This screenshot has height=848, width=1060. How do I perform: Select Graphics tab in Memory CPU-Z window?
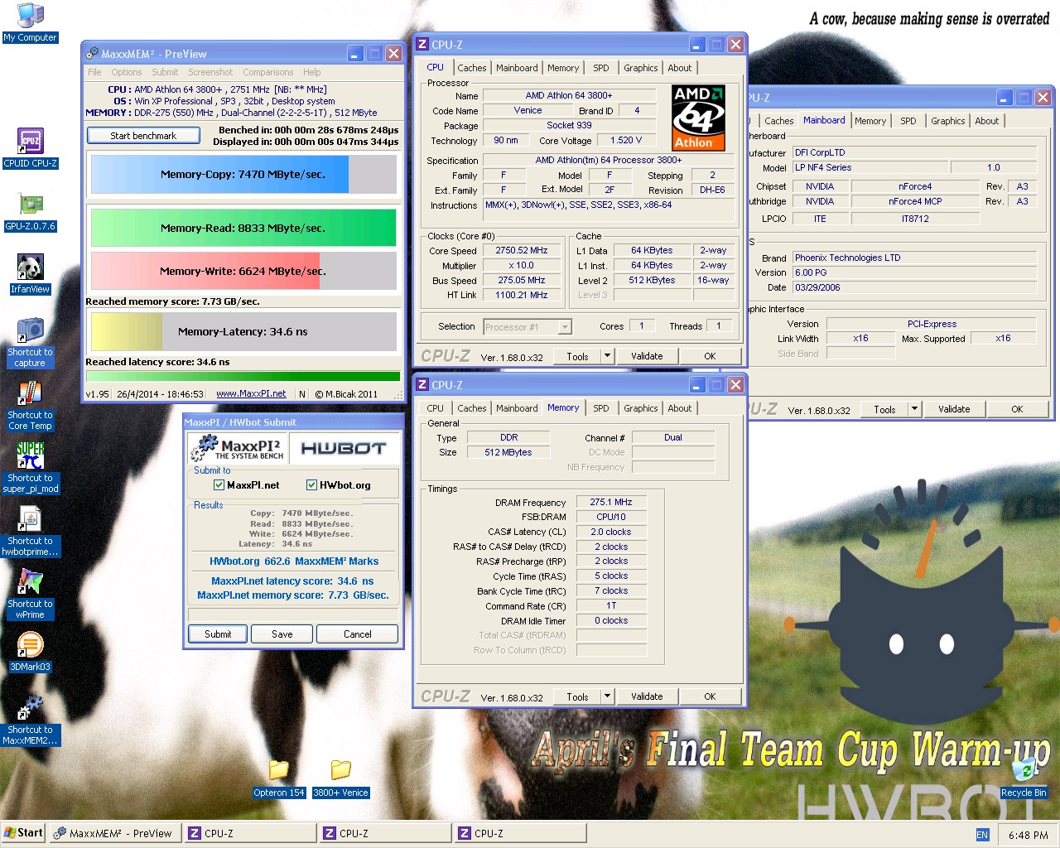641,408
